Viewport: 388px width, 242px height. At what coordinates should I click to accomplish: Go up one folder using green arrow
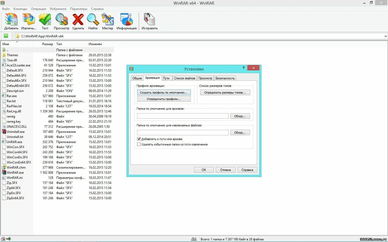[x=6, y=36]
